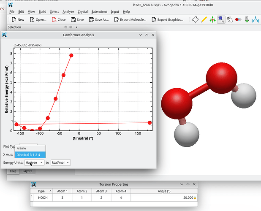Click Avogadro logo in main title bar
The image size is (261, 211).
coord(10,5)
